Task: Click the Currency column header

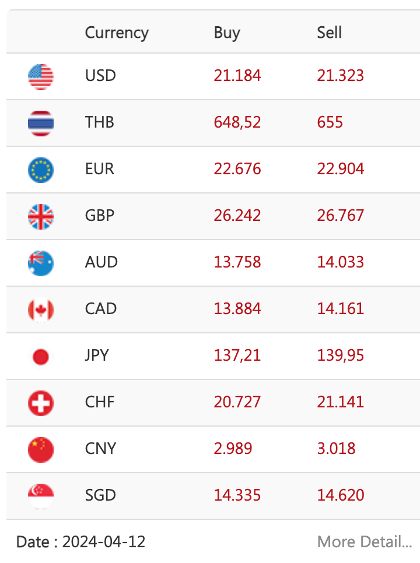Action: coord(117,33)
